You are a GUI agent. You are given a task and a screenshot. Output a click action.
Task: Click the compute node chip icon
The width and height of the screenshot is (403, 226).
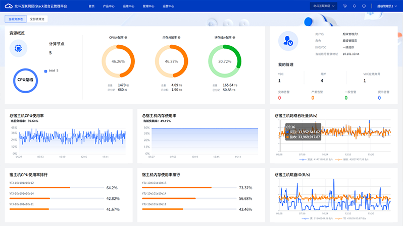(x=19, y=48)
